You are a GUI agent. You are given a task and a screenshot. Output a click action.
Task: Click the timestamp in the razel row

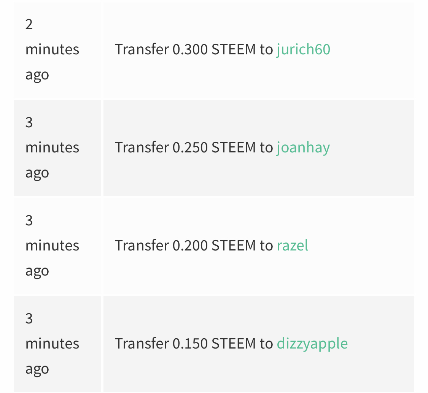[52, 246]
